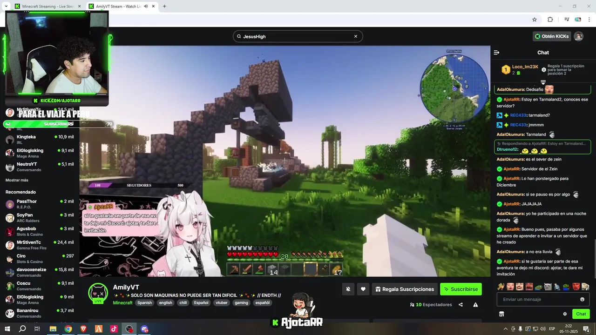The height and width of the screenshot is (335, 596).
Task: Share the stream via share icon
Action: pyautogui.click(x=461, y=305)
